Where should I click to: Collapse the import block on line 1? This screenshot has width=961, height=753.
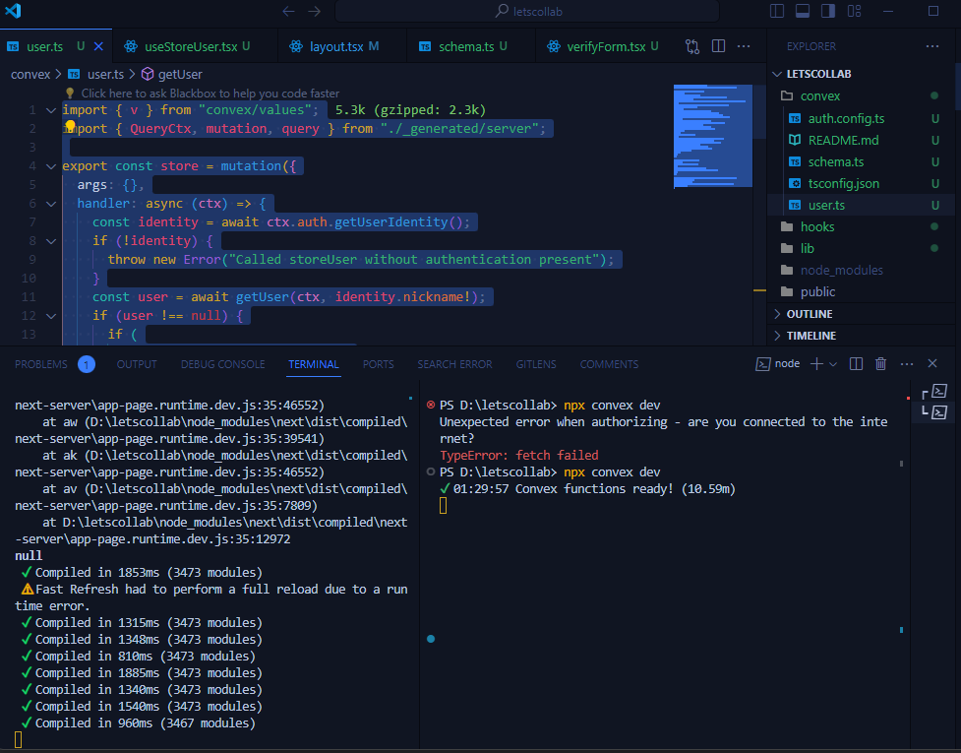(x=51, y=110)
